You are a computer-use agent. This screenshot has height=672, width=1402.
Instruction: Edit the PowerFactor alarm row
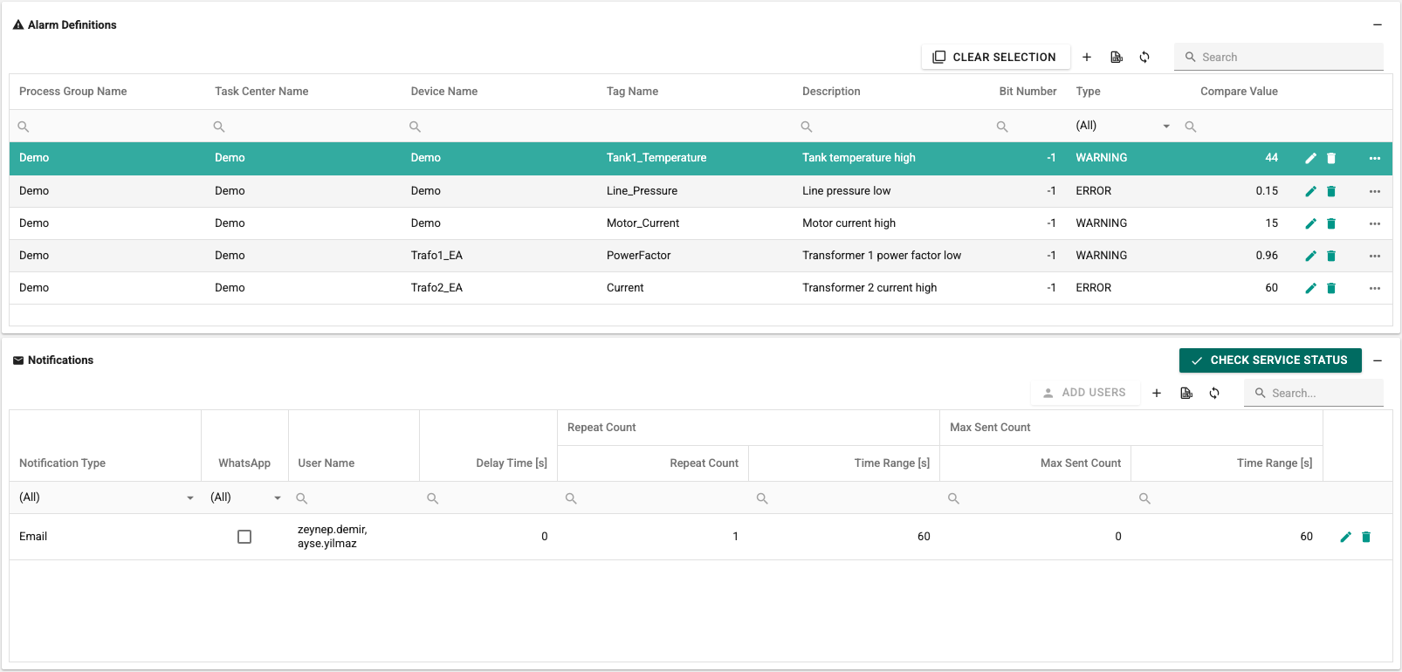(x=1310, y=256)
